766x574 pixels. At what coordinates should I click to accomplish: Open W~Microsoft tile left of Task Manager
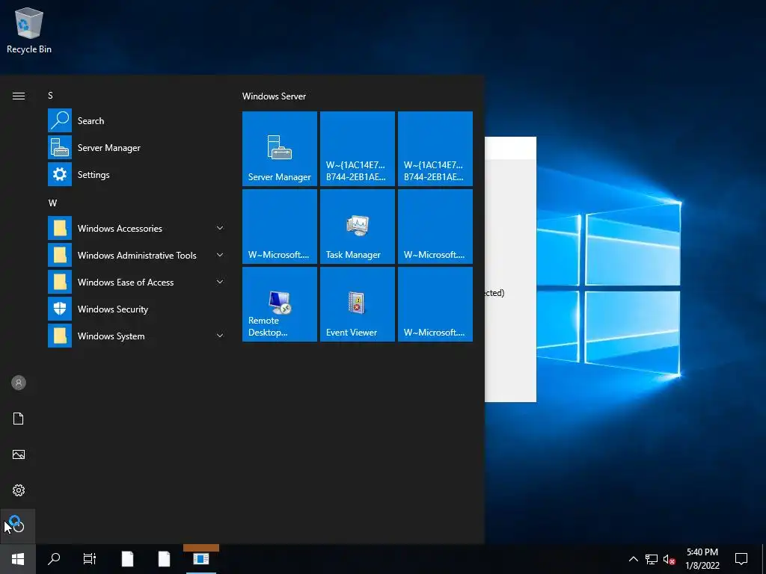click(x=280, y=226)
